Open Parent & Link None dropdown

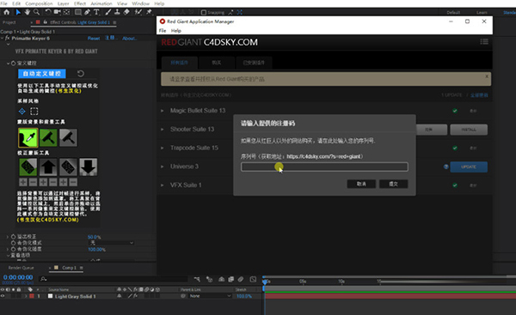(x=210, y=296)
